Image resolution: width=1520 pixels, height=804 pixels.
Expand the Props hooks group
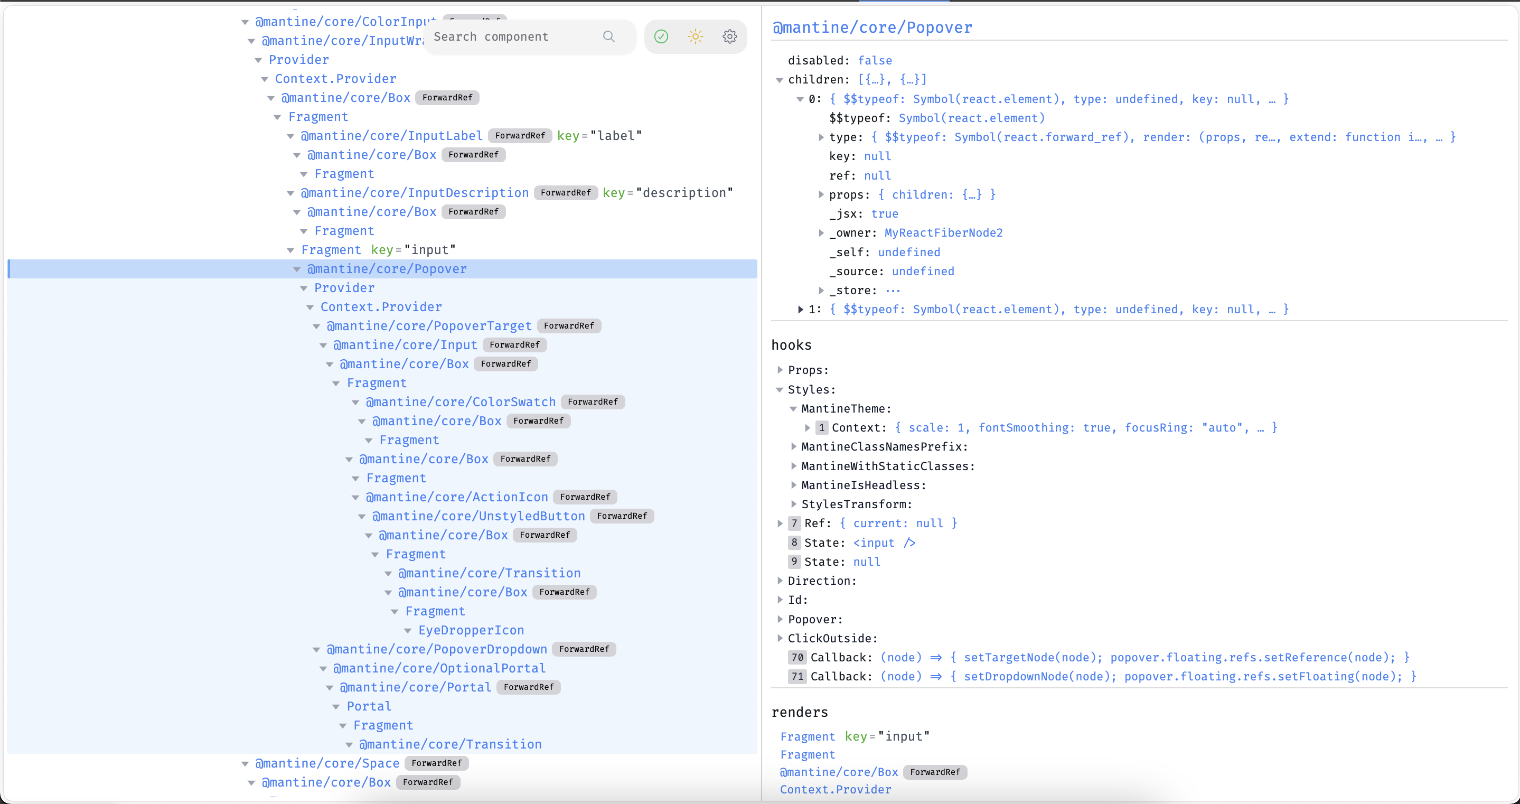780,370
